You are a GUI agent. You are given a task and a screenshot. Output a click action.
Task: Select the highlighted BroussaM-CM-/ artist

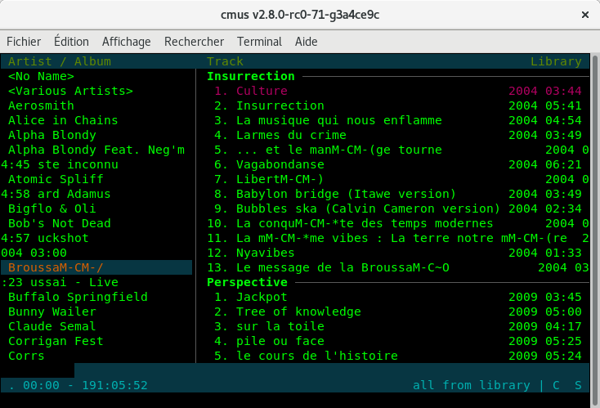click(x=96, y=267)
